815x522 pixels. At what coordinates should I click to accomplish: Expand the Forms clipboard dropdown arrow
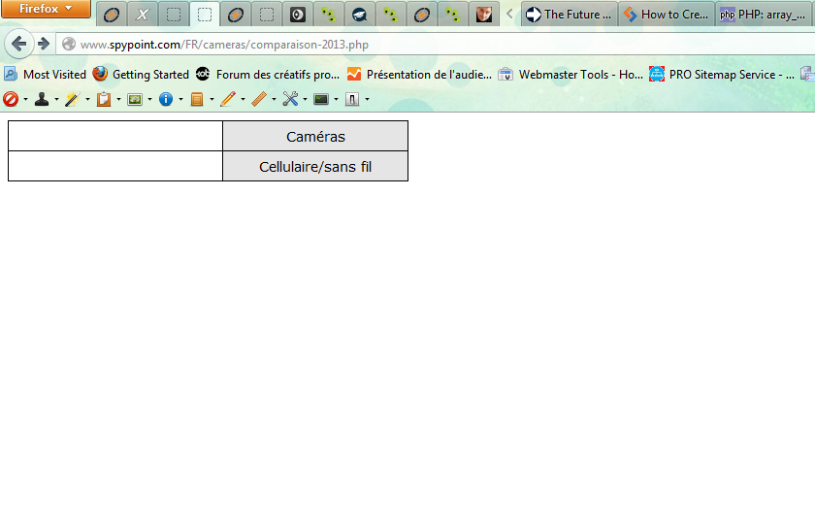[118, 99]
